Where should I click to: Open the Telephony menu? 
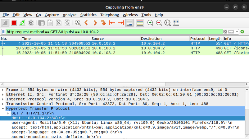110,15
